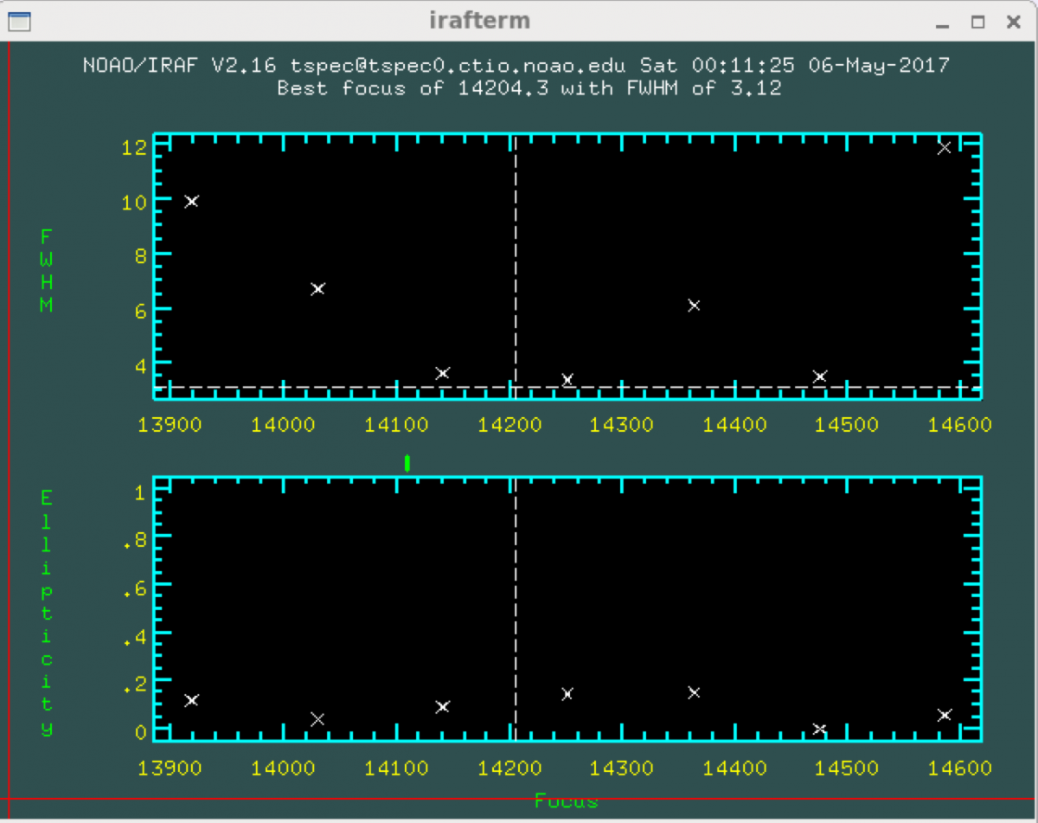Click 14000 label under the Ellipticity plot
The height and width of the screenshot is (823, 1038).
pos(285,768)
